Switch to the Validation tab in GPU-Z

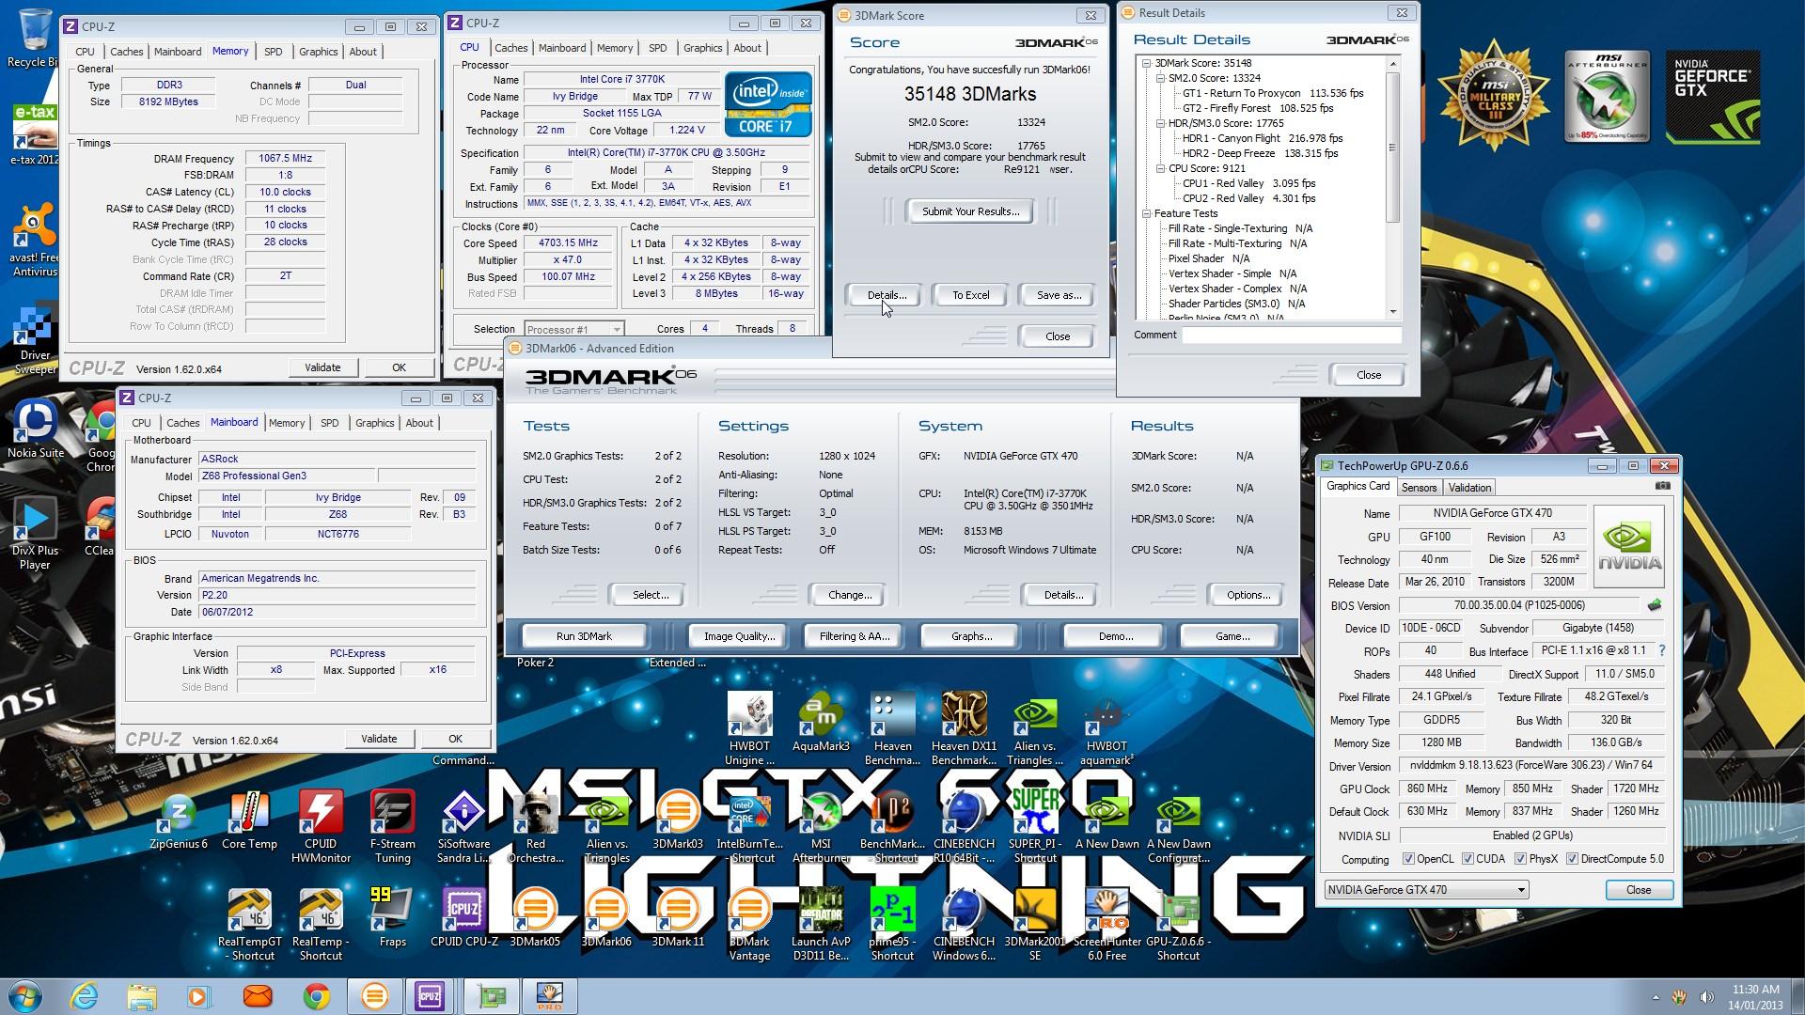1469,488
